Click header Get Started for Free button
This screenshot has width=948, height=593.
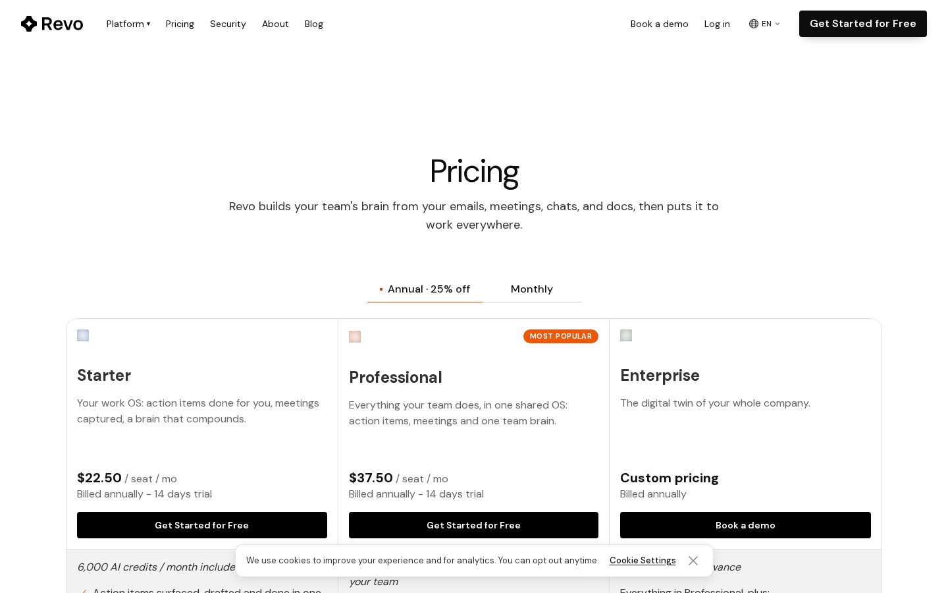click(863, 24)
